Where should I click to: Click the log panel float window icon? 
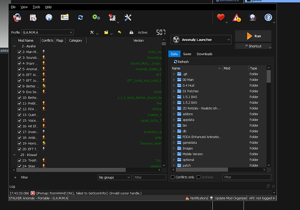tap(268, 186)
